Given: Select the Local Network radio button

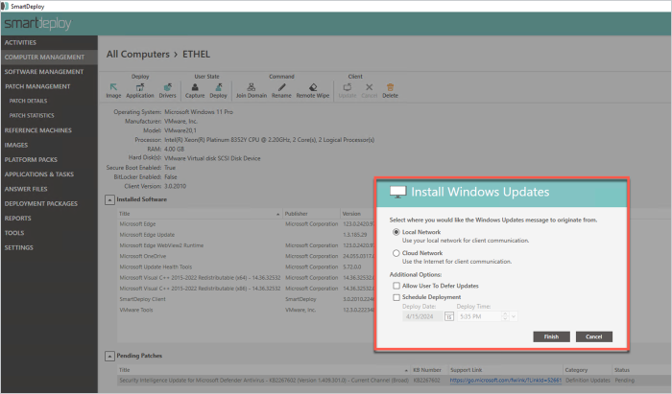Looking at the screenshot, I should click(396, 232).
